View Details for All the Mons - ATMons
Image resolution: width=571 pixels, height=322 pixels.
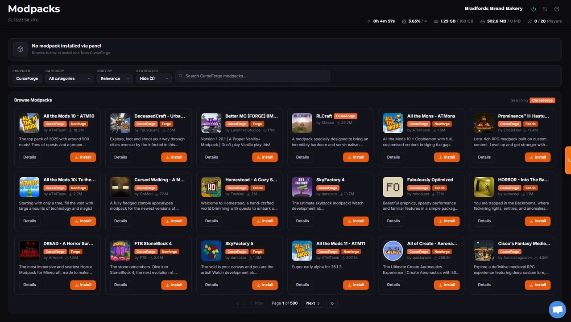pyautogui.click(x=393, y=157)
